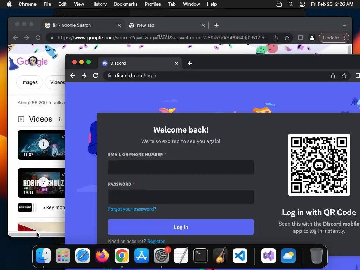
Task: Open Chrome from the dock
Action: click(x=122, y=256)
